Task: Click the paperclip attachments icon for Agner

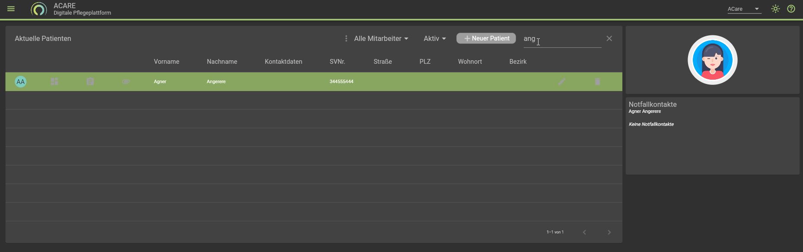Action: click(126, 81)
